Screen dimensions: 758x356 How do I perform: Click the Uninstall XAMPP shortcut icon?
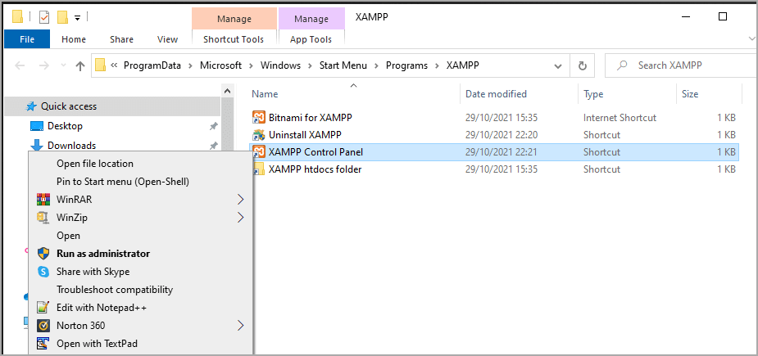258,135
